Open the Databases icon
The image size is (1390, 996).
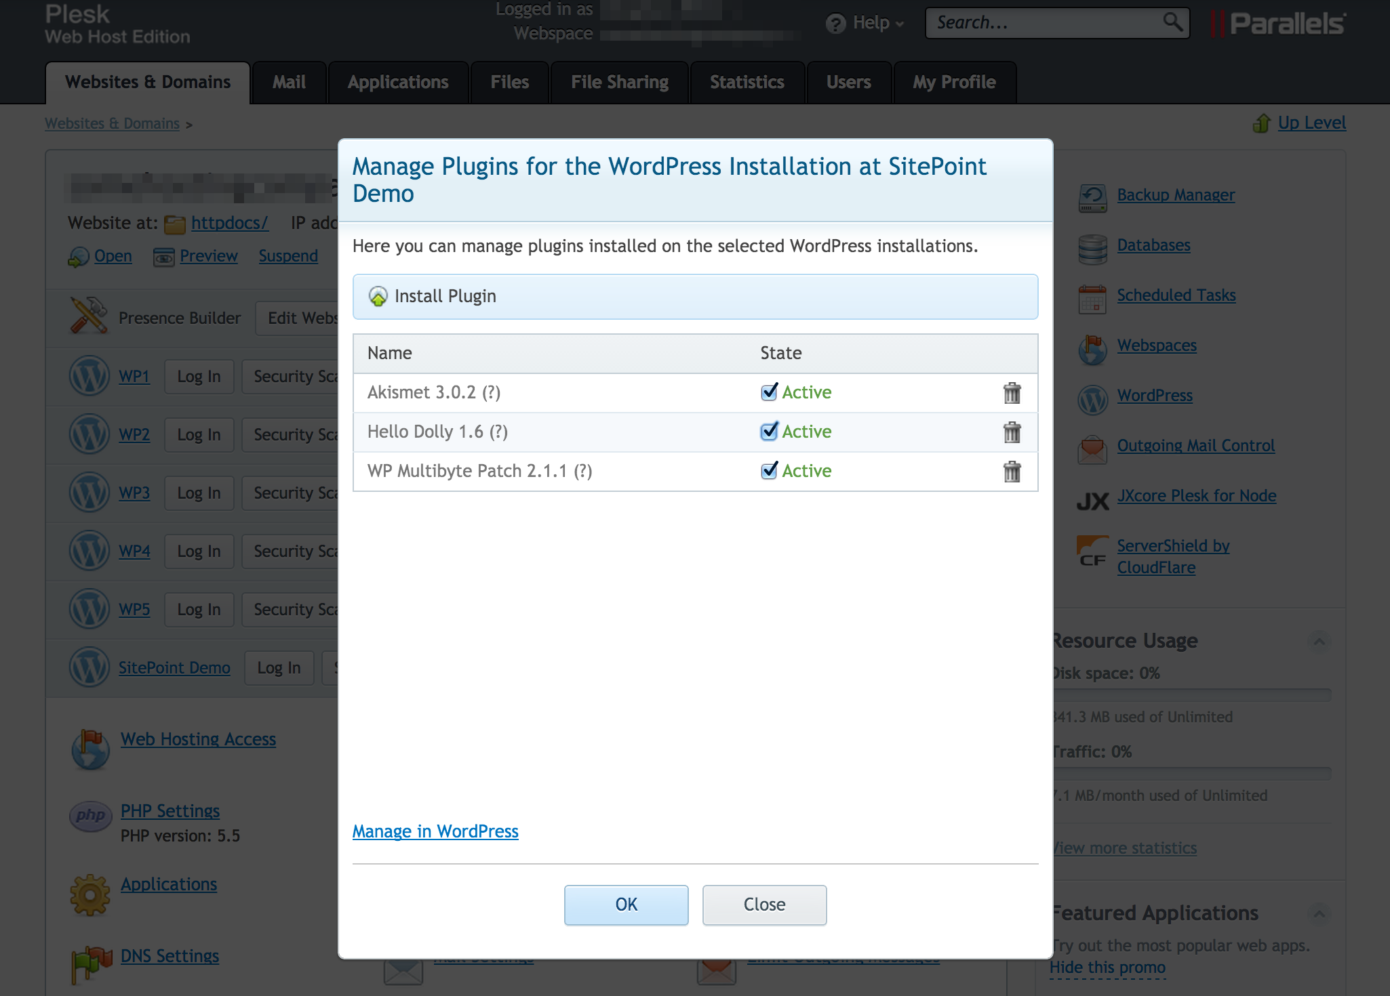[1094, 246]
